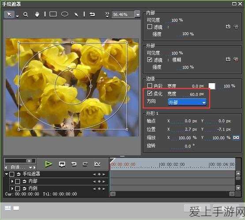Viewport: 245px width, 220px height.
Task: Enable the 手绘遮罩 keyframe checkbox
Action: pyautogui.click(x=12, y=174)
